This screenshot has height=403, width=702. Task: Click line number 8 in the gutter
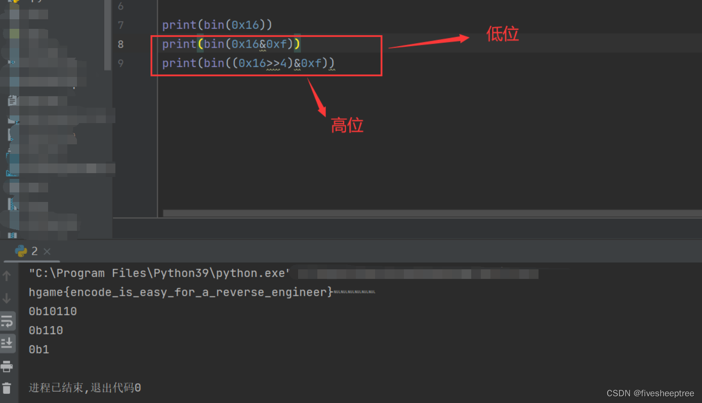[x=120, y=44]
